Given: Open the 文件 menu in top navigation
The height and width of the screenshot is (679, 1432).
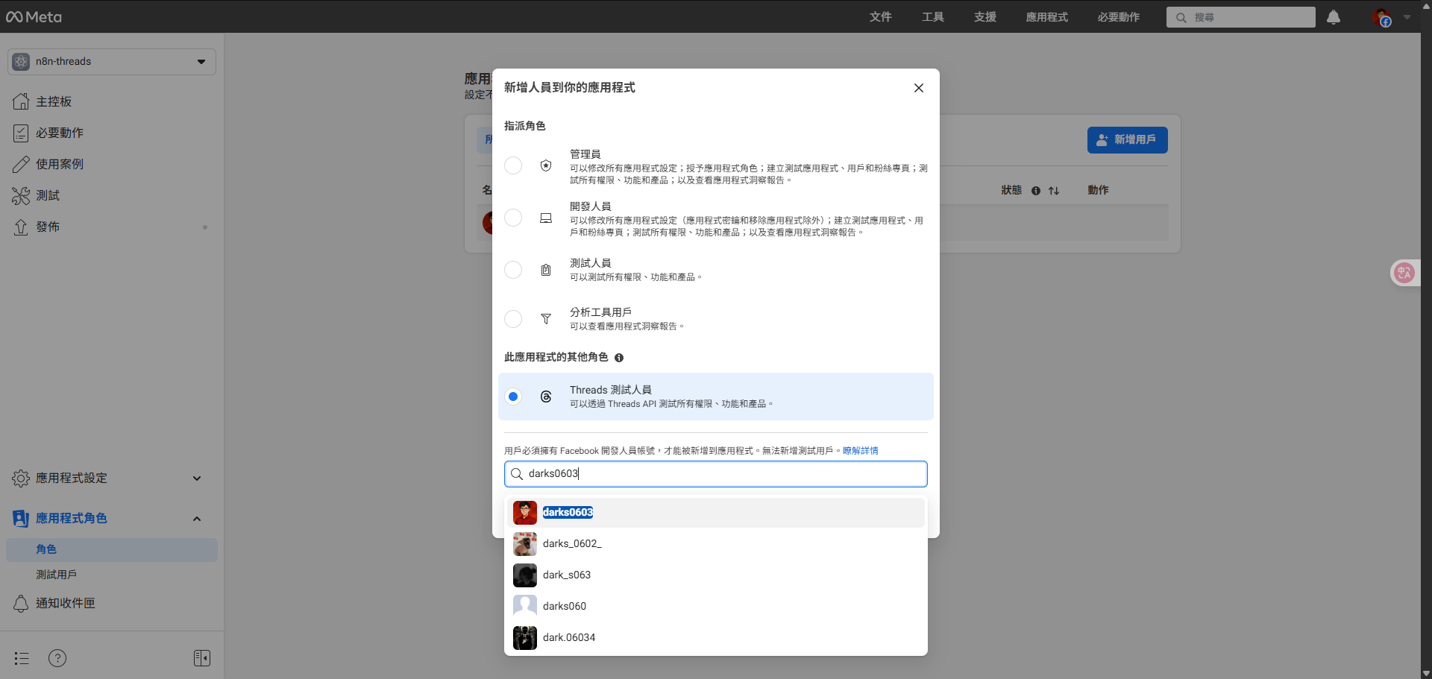Looking at the screenshot, I should pos(880,16).
